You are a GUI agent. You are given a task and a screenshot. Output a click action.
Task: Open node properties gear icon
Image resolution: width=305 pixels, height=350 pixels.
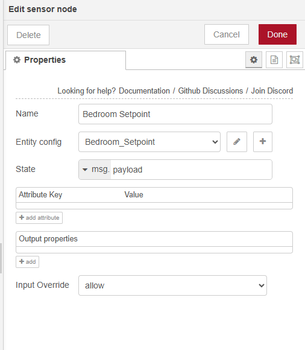[x=254, y=60]
